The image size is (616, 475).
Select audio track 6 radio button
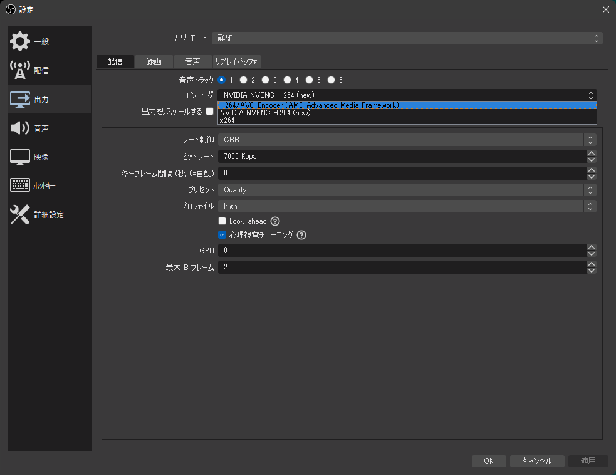(x=331, y=80)
